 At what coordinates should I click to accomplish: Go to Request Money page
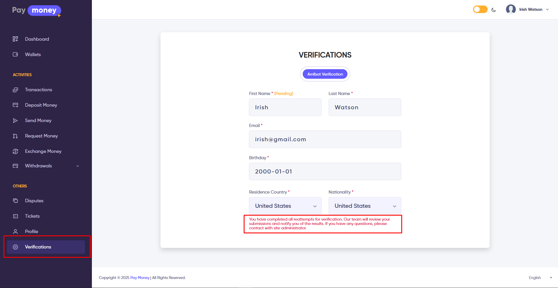[41, 136]
